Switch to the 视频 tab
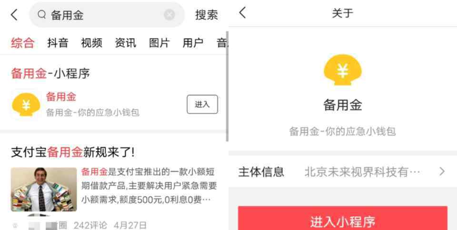The width and height of the screenshot is (457, 230). click(x=91, y=43)
